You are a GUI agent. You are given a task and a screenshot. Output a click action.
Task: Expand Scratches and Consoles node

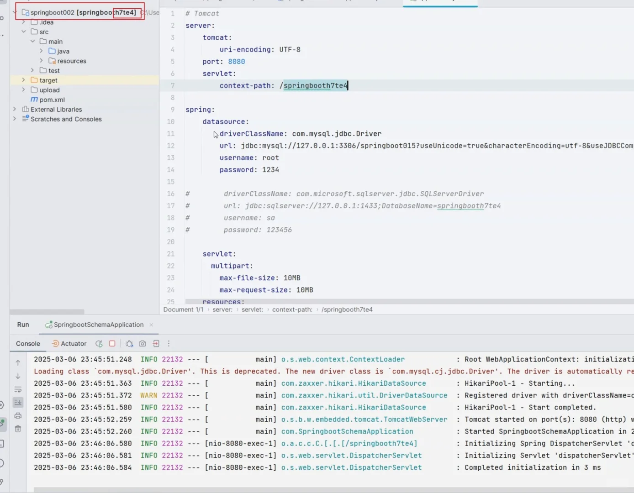point(15,119)
